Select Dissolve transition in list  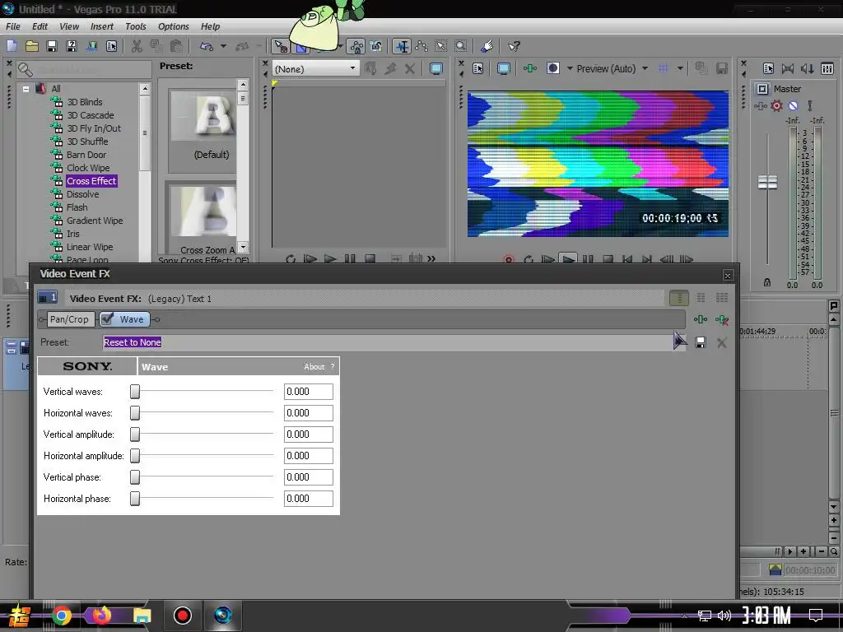[x=82, y=194]
